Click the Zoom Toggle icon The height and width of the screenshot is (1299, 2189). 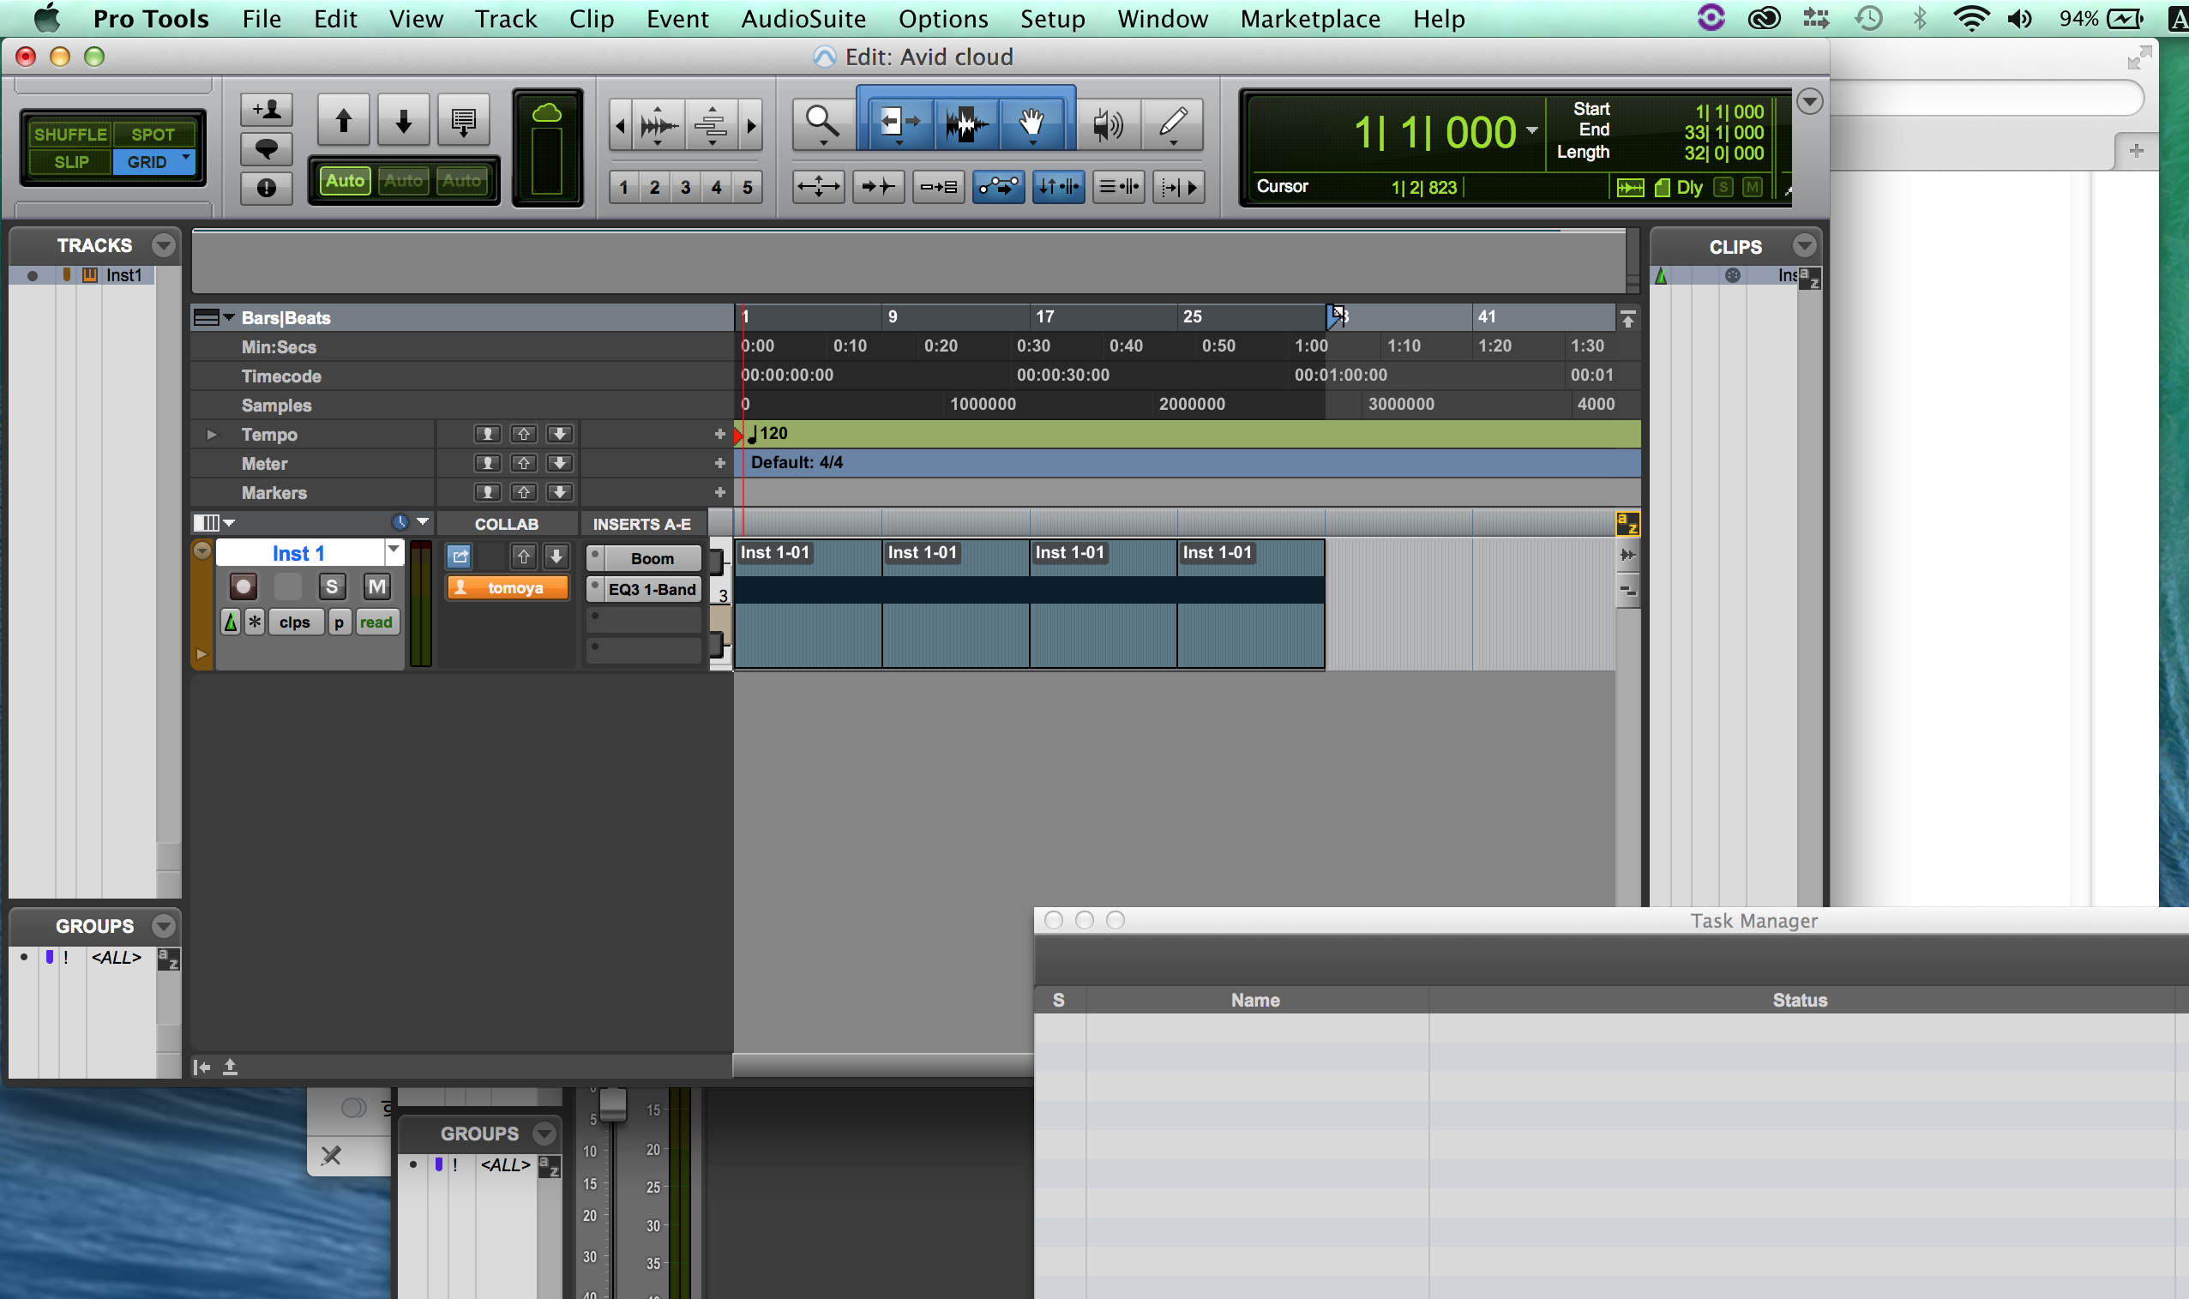(817, 186)
